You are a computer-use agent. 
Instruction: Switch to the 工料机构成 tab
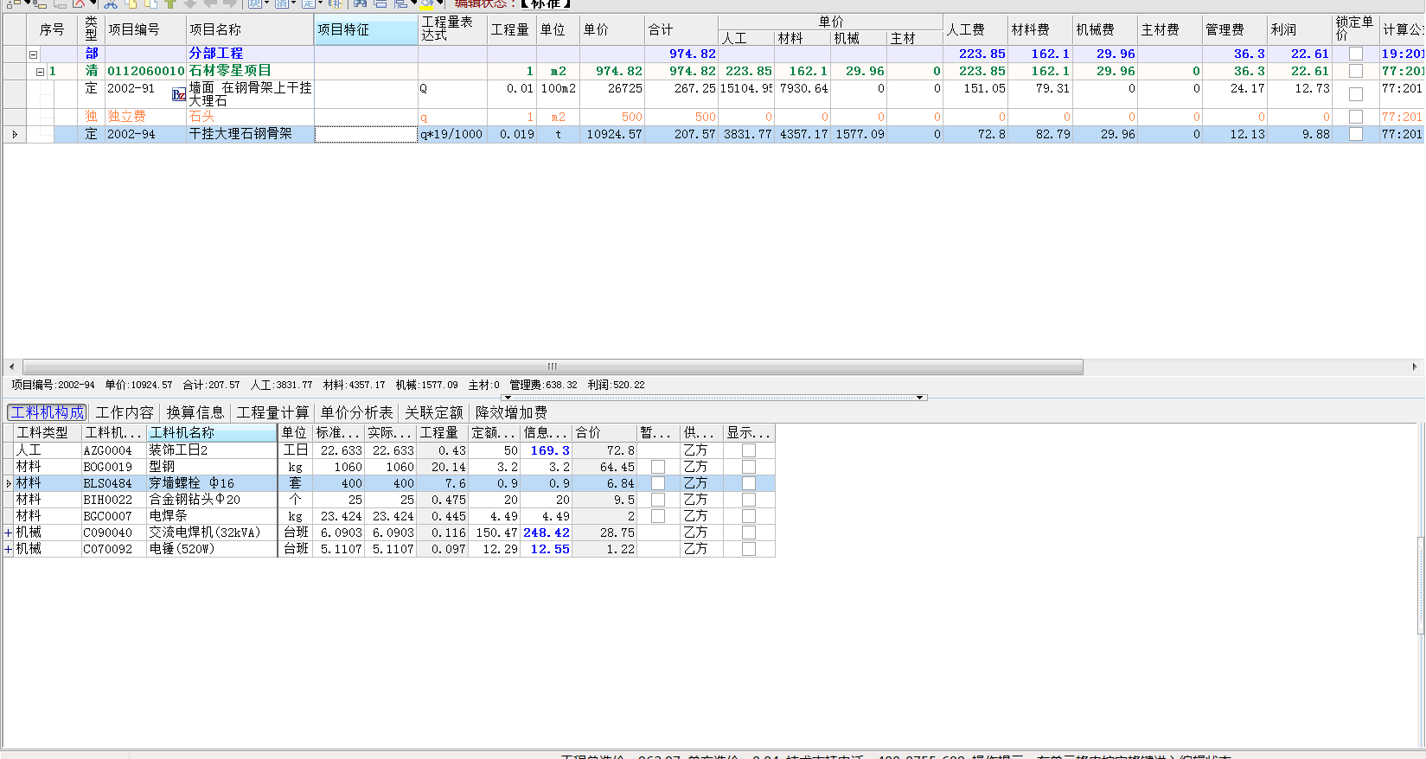[x=47, y=413]
